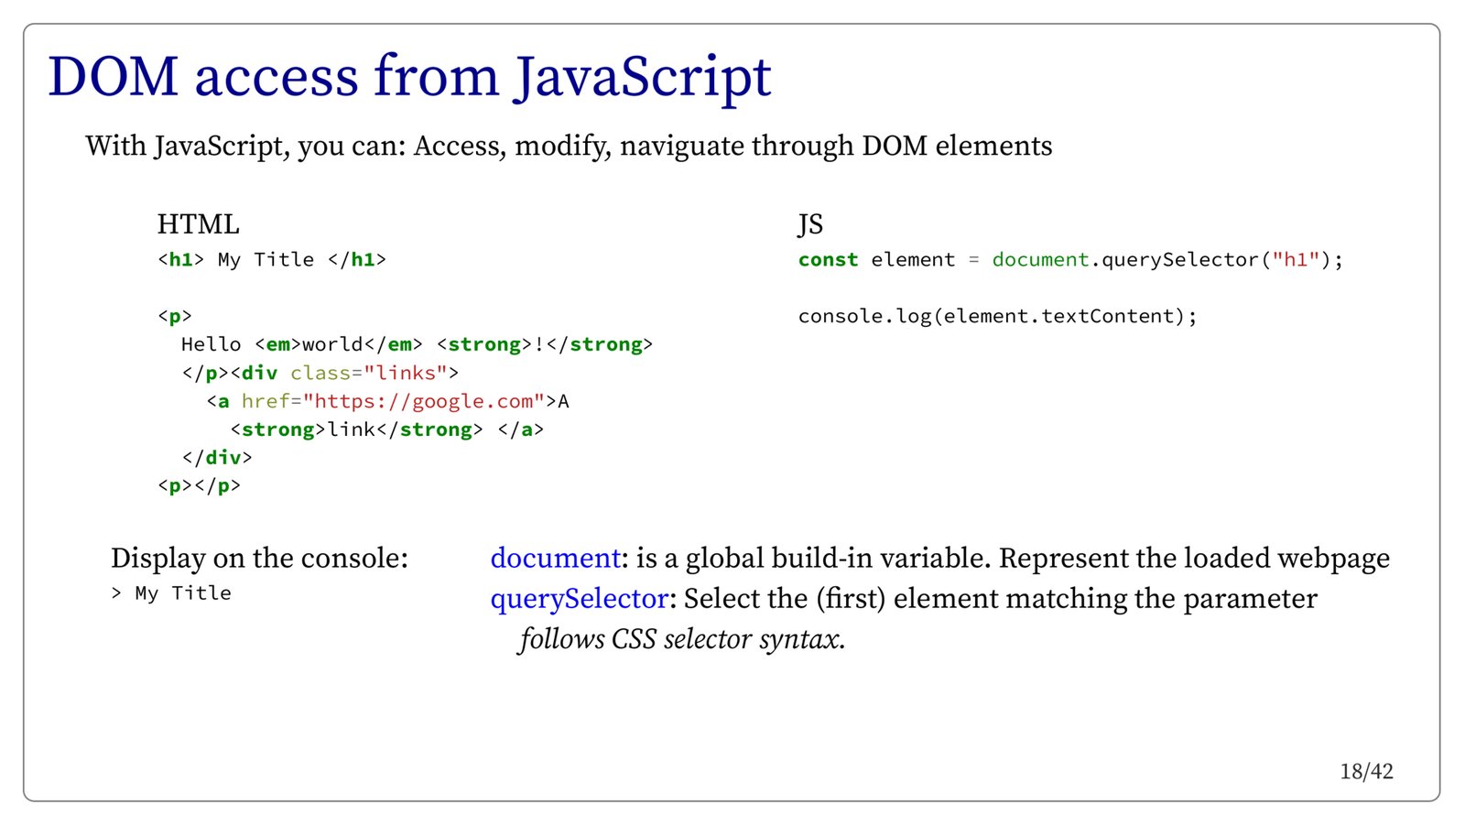
Task: Select the HTML column heading
Action: point(198,224)
